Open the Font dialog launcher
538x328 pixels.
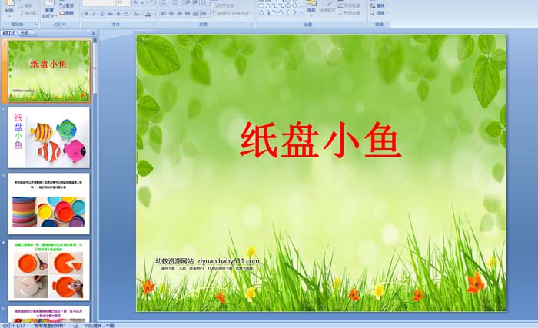point(154,24)
